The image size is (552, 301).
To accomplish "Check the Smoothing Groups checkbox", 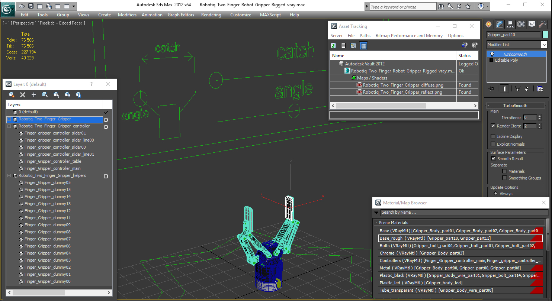I will tap(504, 178).
